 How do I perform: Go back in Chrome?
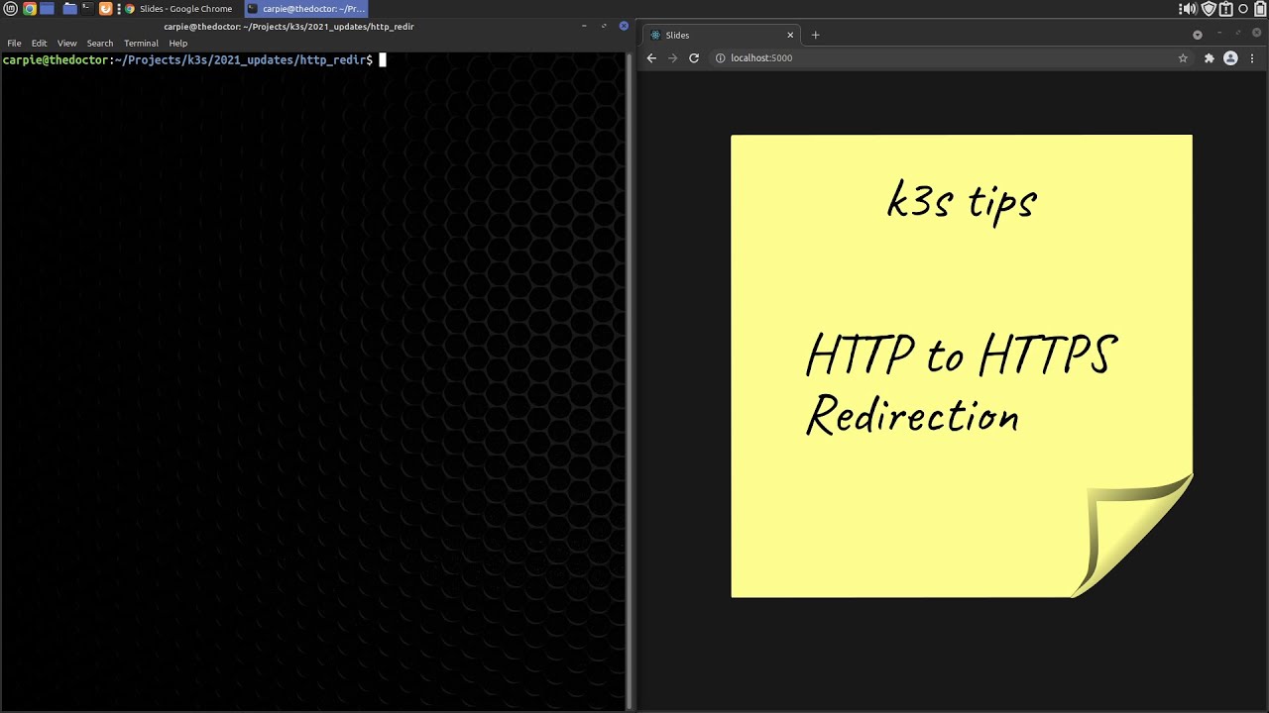pyautogui.click(x=651, y=58)
